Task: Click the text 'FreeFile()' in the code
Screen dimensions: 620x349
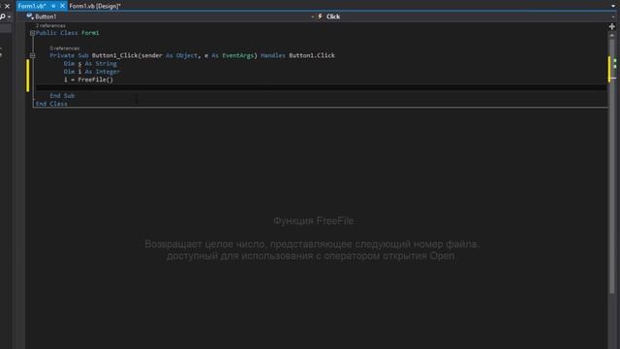Action: point(95,79)
